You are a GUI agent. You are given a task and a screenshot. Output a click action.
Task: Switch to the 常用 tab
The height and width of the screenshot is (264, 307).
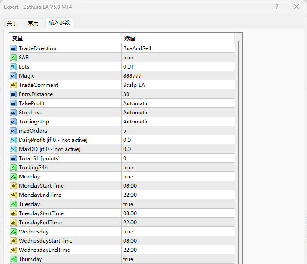(33, 24)
